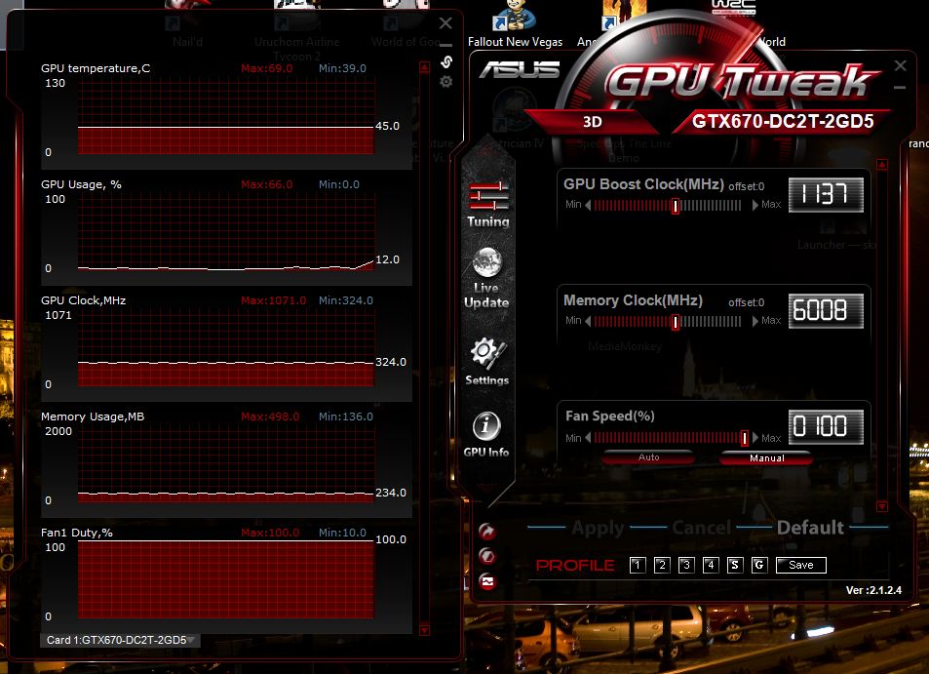
Task: Select profile 3
Action: (x=686, y=565)
